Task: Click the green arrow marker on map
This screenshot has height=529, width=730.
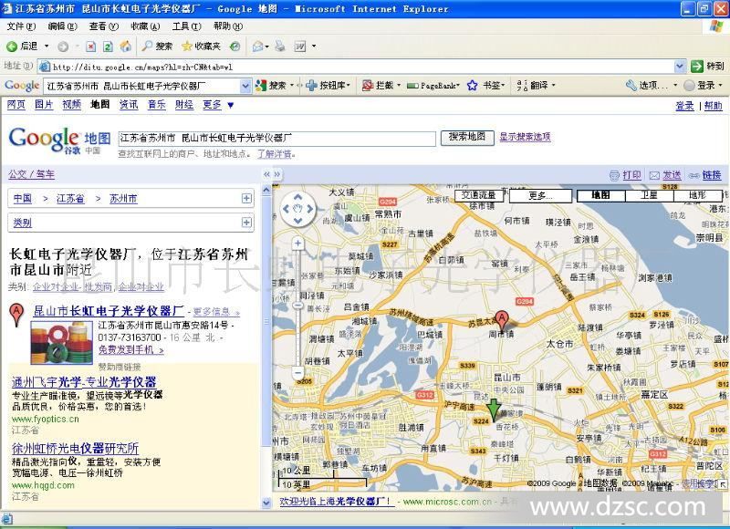Action: [x=494, y=409]
